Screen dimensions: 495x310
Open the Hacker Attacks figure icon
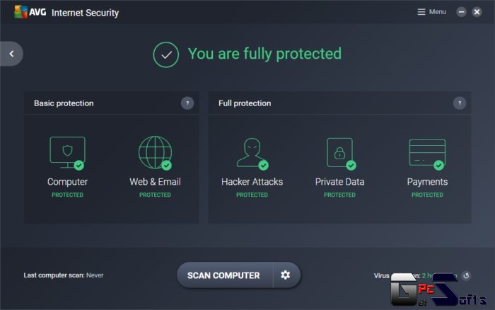point(252,153)
